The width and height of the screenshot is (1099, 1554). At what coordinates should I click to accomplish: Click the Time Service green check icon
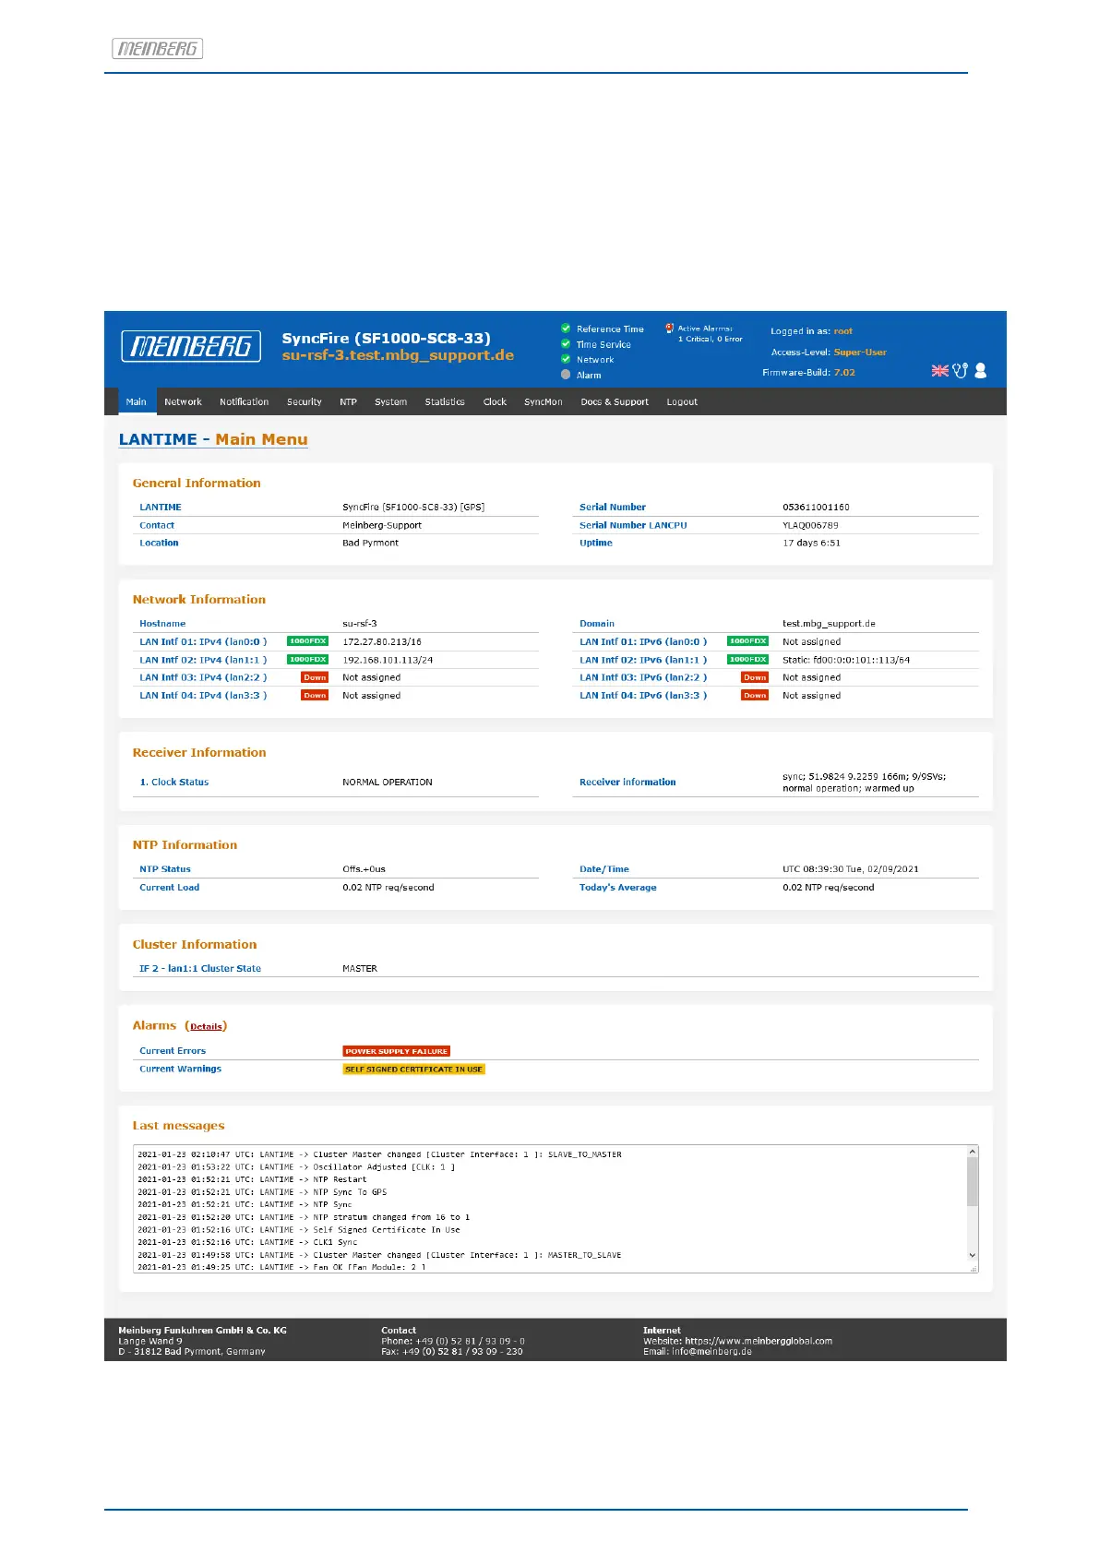coord(566,344)
